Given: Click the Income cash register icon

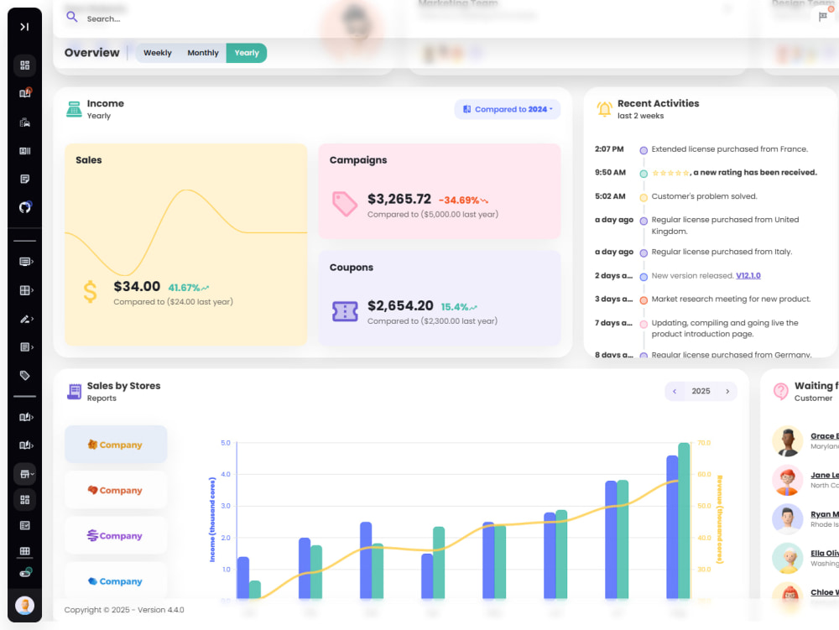Looking at the screenshot, I should tap(74, 108).
